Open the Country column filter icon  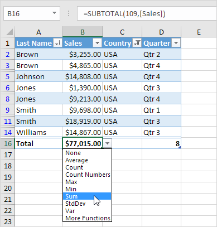click(x=137, y=43)
